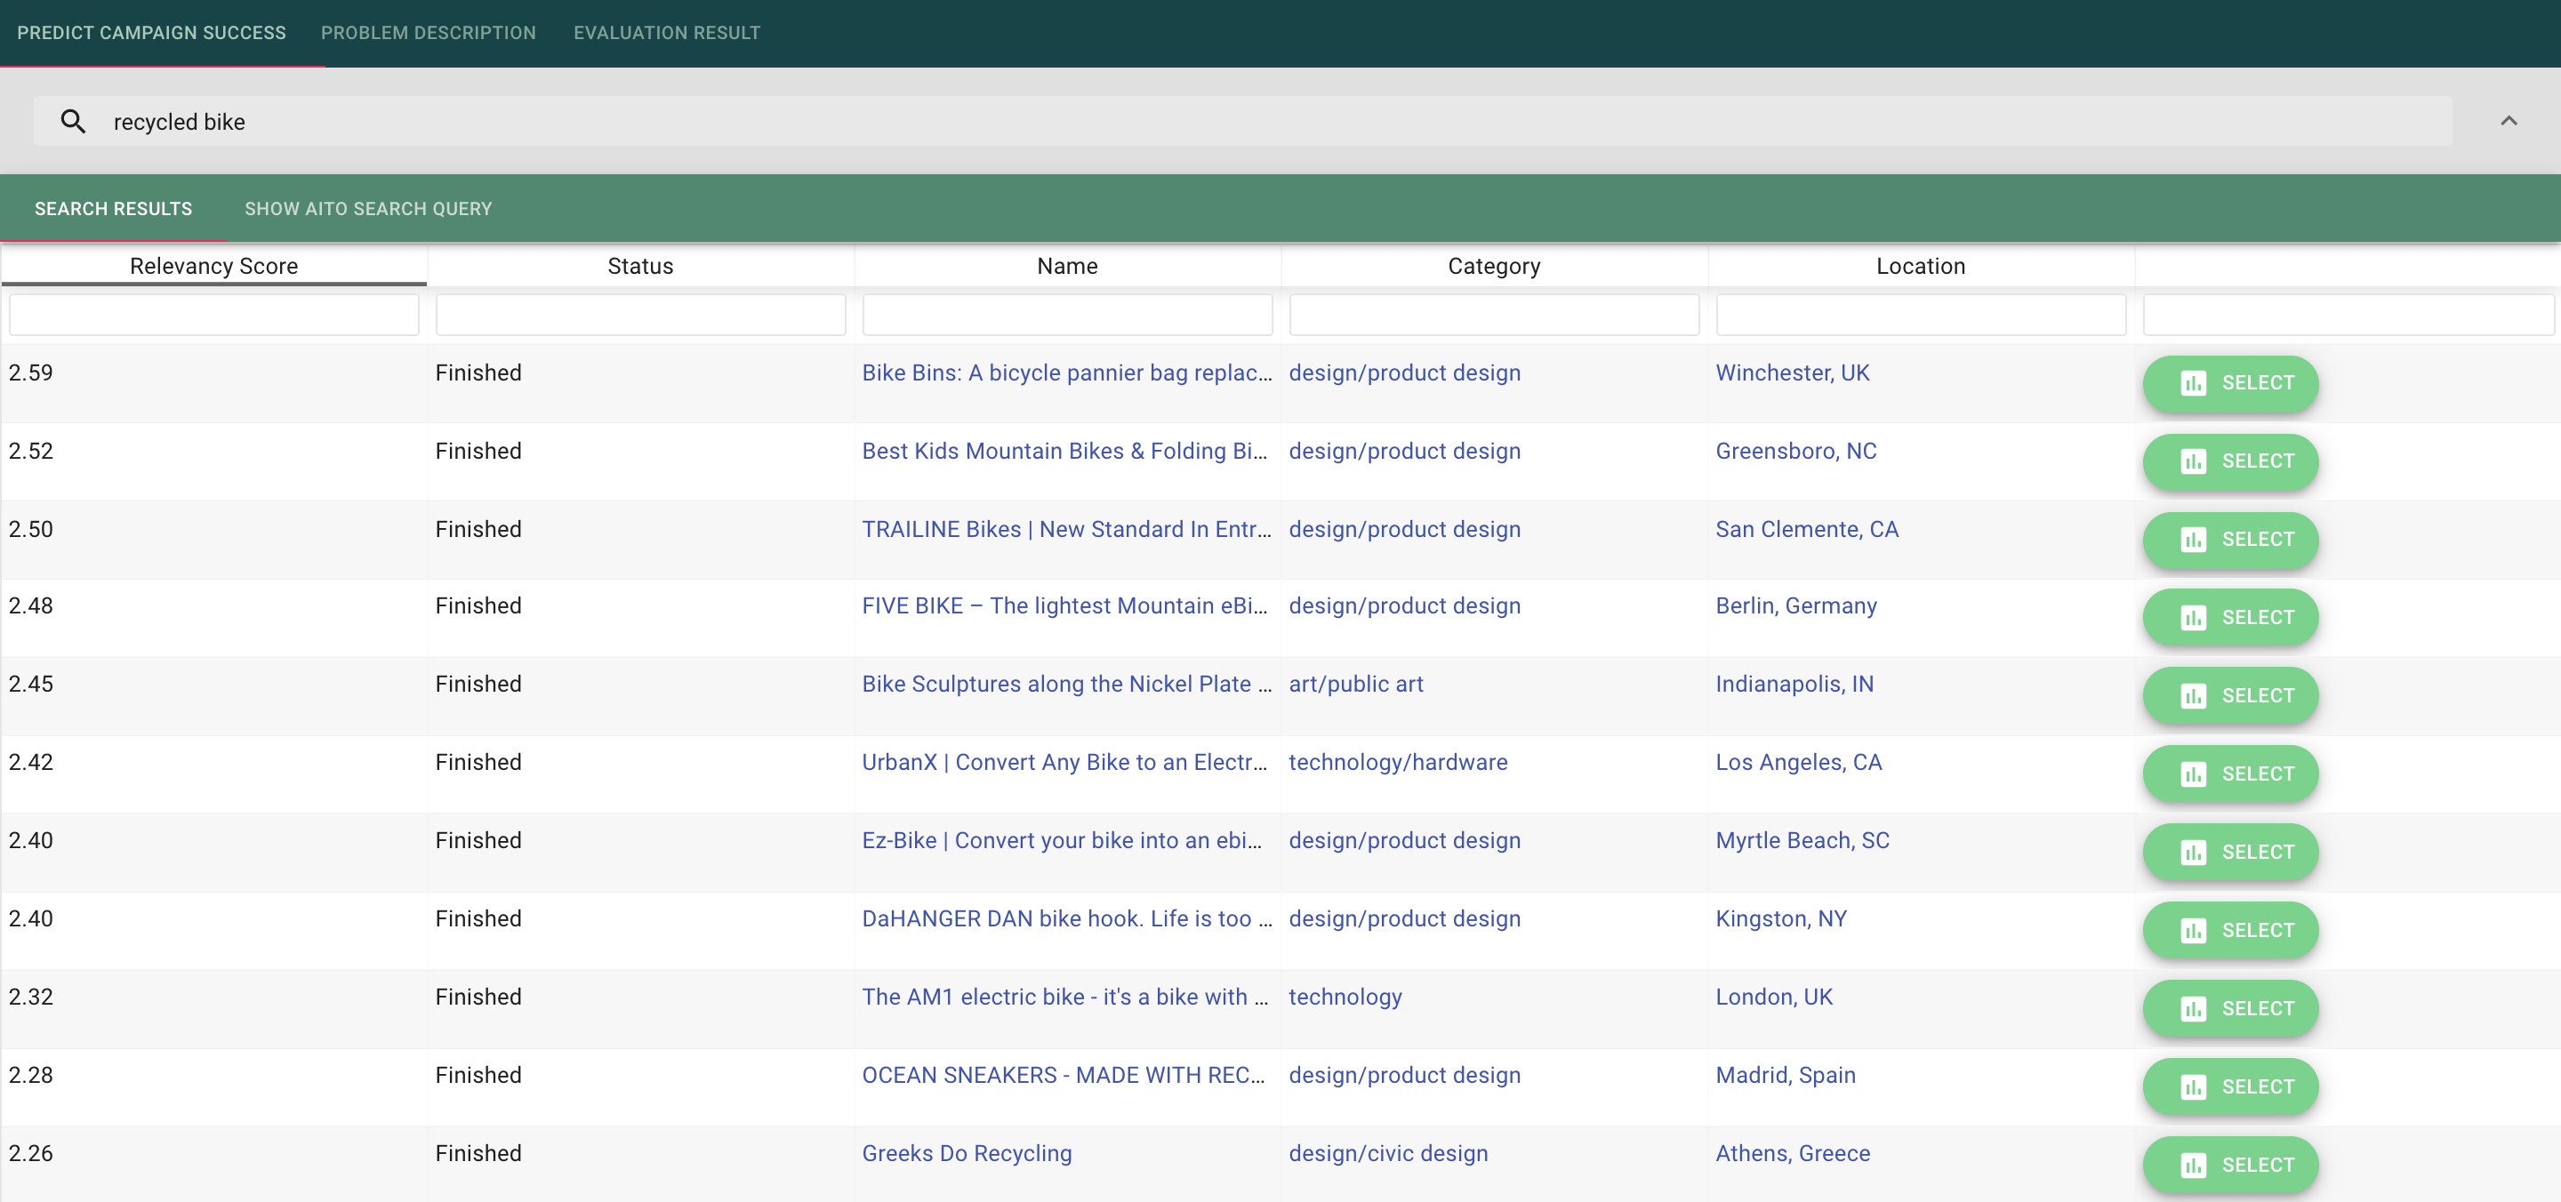Open the Bike Sculptures along Nickel Plate link

(x=1067, y=684)
